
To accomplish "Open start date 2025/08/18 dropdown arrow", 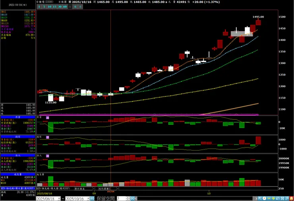I will point(59,198).
